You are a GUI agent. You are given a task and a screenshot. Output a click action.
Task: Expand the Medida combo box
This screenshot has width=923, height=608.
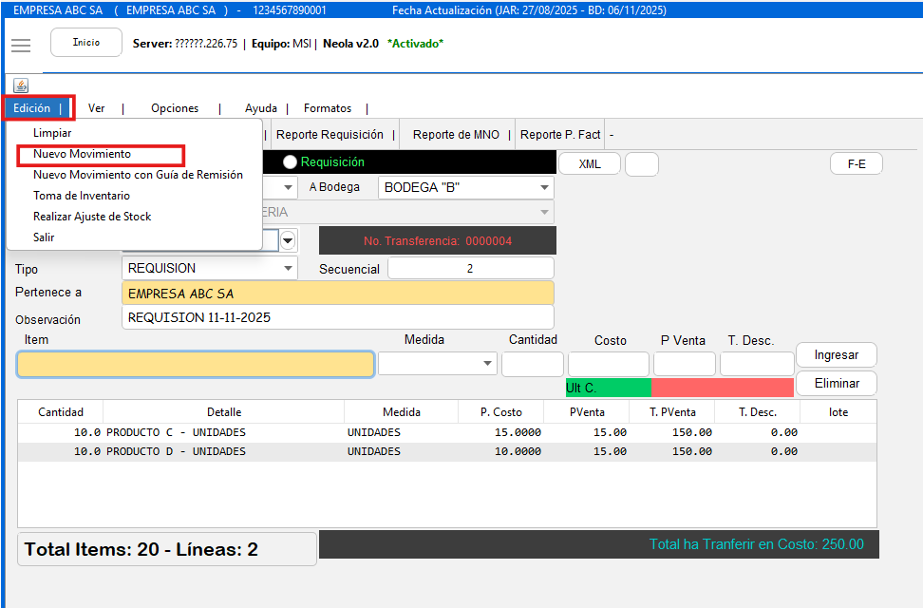[x=488, y=364]
